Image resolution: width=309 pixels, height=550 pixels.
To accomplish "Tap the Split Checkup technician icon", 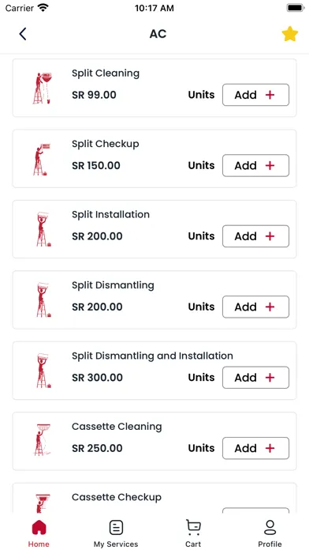I will [x=43, y=159].
